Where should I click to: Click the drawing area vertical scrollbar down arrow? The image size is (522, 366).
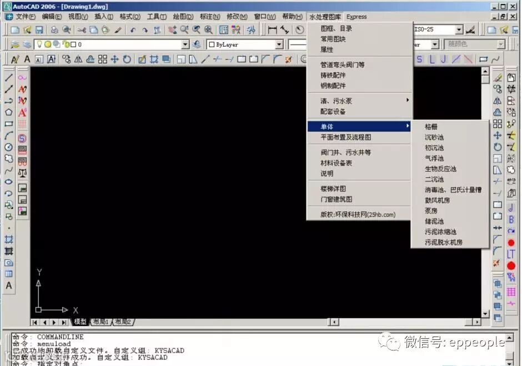coord(485,314)
